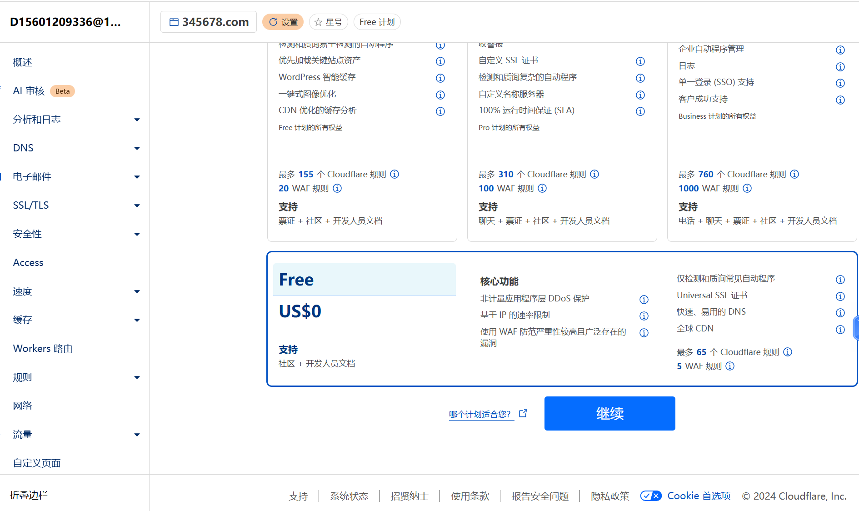Click info icon beside Universal SSL 证书
This screenshot has height=511, width=859.
(x=840, y=296)
